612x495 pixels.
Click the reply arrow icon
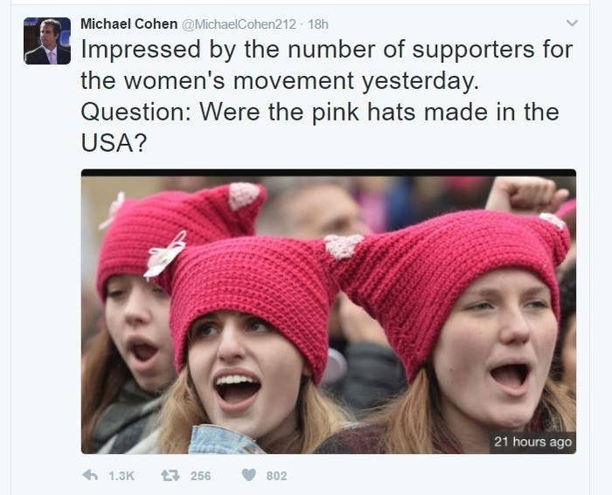pos(90,475)
